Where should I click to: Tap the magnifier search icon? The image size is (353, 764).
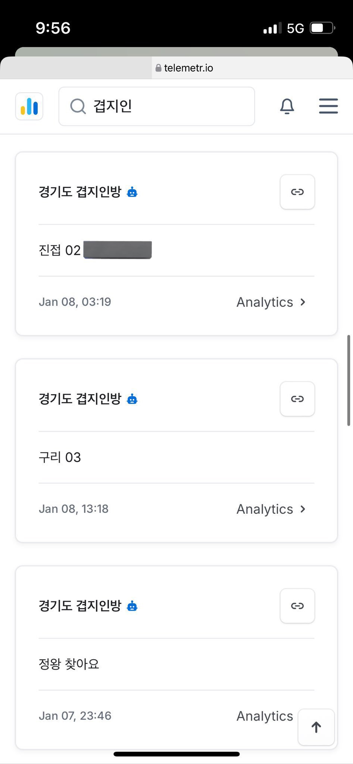tap(78, 106)
